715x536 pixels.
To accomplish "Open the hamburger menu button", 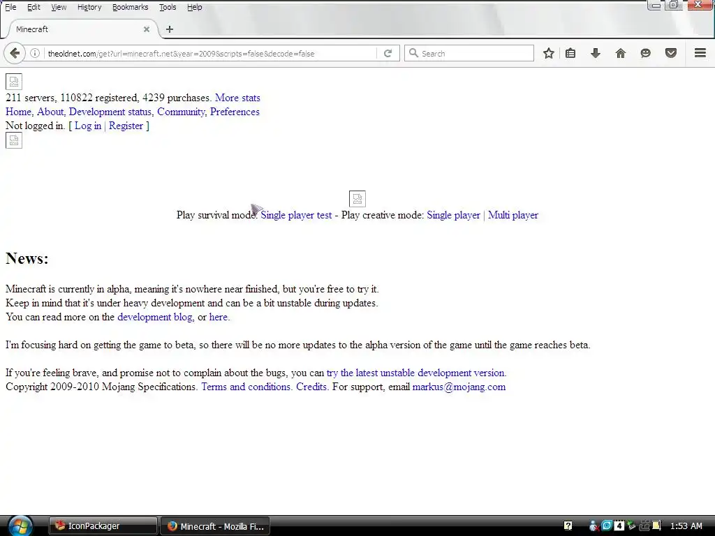I will (700, 53).
